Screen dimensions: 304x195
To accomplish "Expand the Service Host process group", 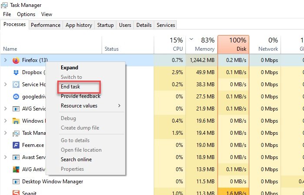I will [x=6, y=84].
